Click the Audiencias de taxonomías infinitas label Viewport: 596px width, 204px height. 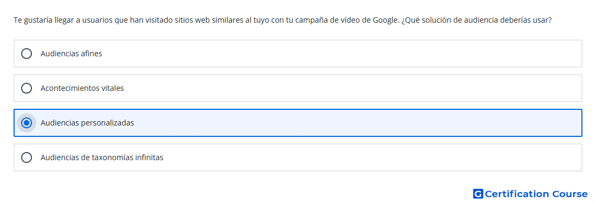pyautogui.click(x=102, y=157)
